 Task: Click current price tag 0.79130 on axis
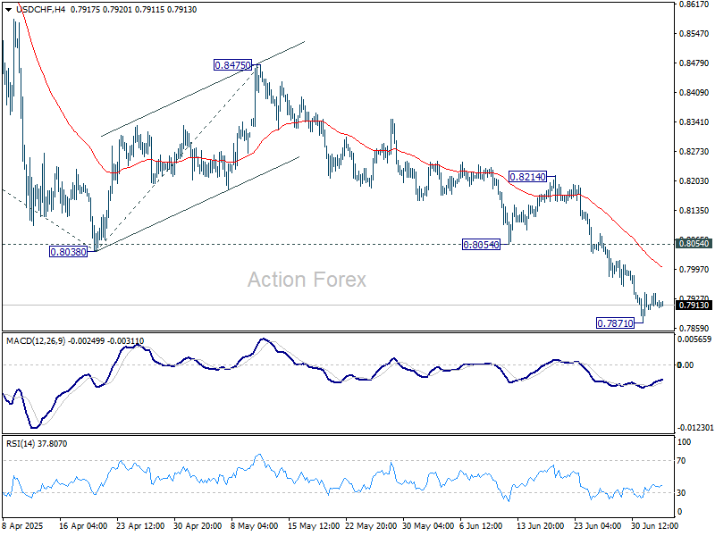click(694, 305)
